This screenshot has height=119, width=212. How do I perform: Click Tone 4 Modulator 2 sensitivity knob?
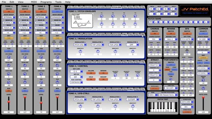coord(98,106)
